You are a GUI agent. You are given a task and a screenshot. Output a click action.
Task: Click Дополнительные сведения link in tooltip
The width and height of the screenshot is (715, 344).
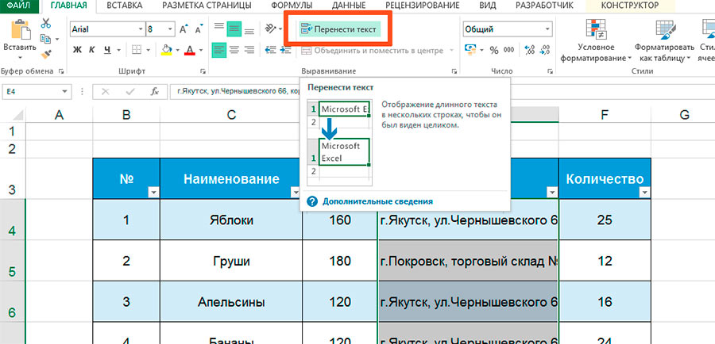(x=377, y=201)
